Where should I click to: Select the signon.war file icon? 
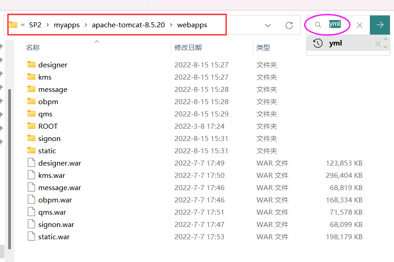31,224
